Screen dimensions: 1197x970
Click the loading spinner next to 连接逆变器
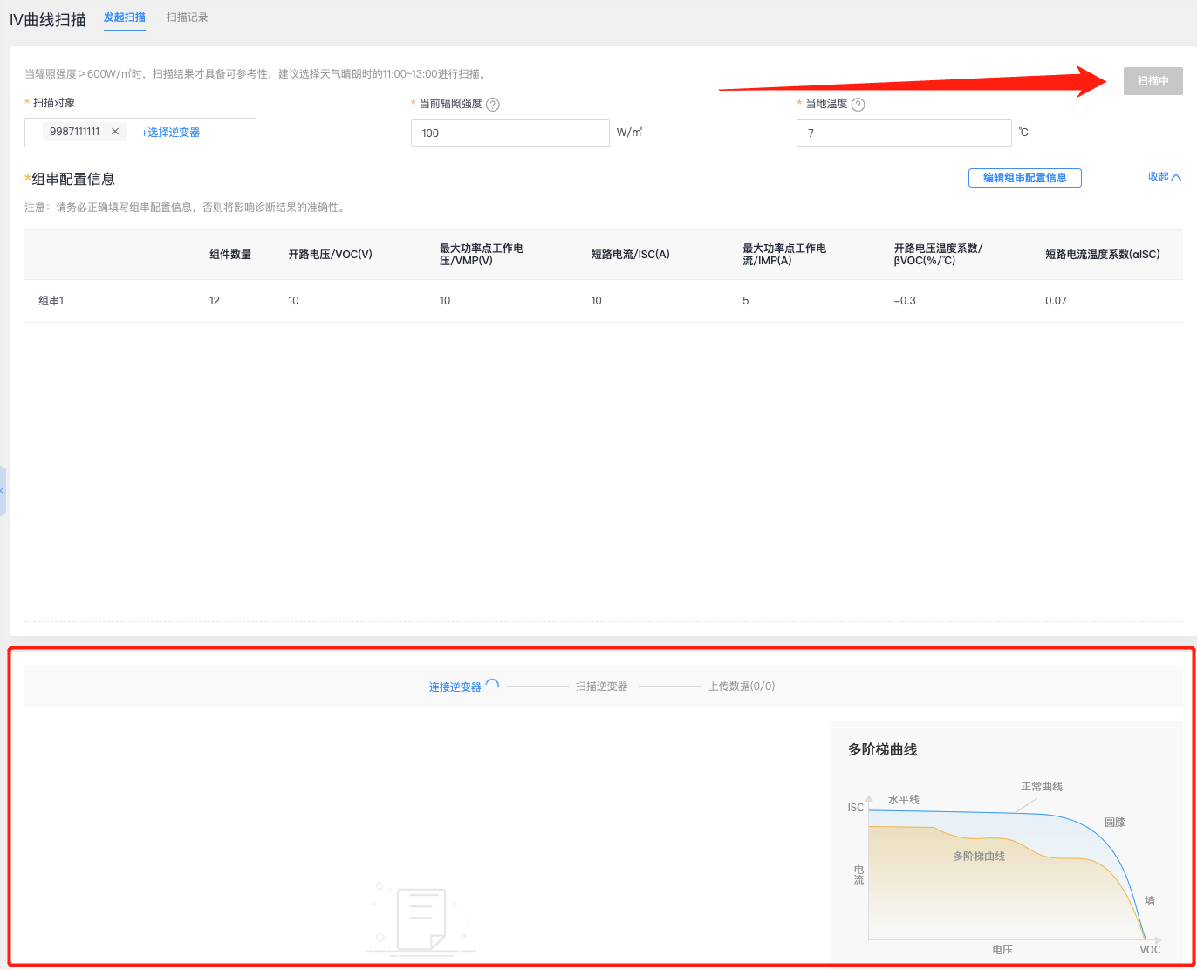[x=492, y=686]
